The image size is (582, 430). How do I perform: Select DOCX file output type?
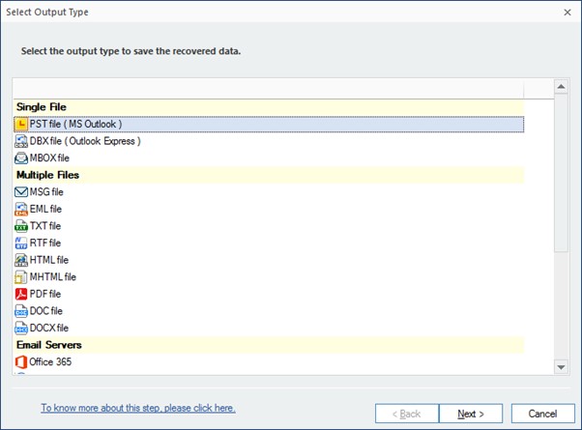pos(48,328)
